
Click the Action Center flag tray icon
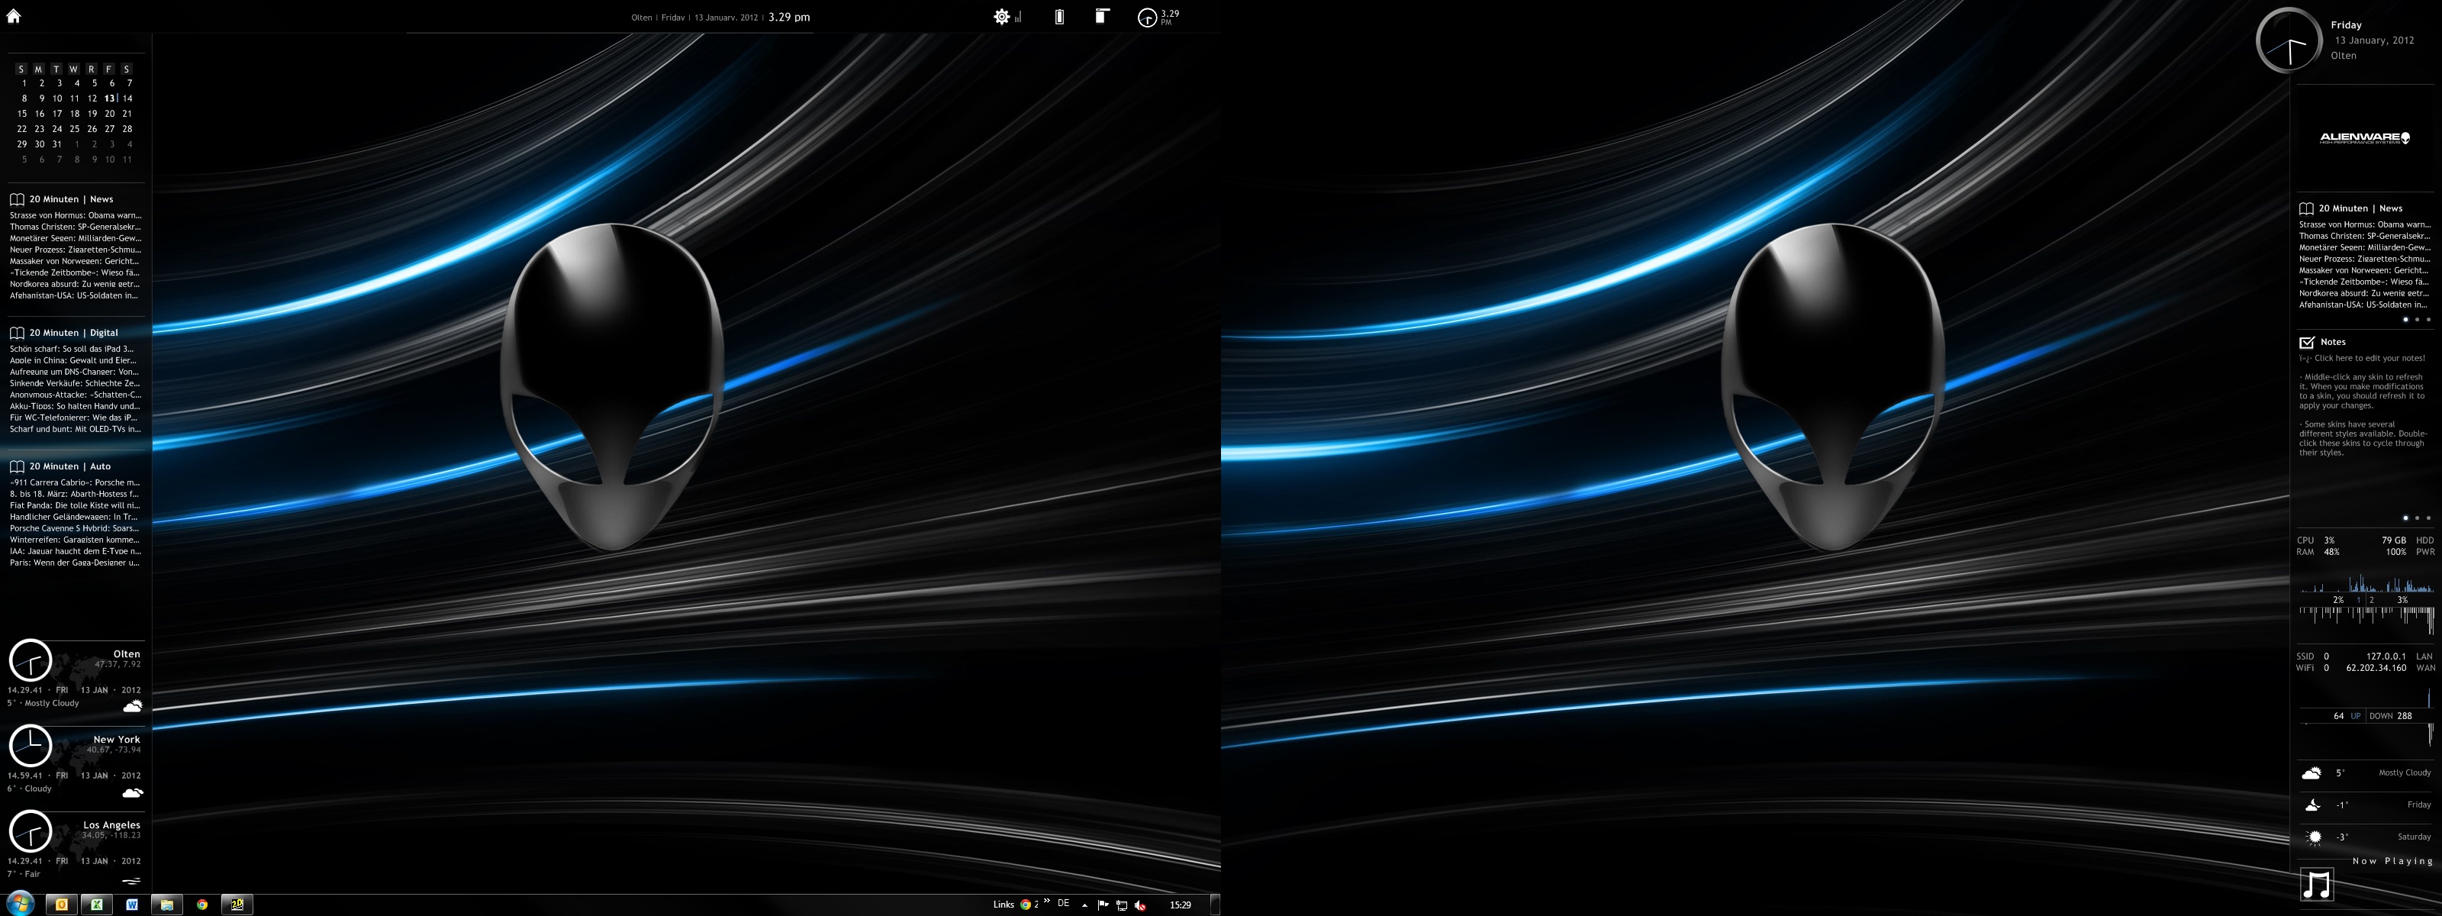1103,905
